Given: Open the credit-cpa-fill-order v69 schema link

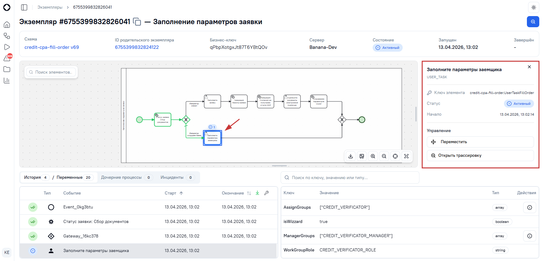Looking at the screenshot, I should [x=52, y=47].
